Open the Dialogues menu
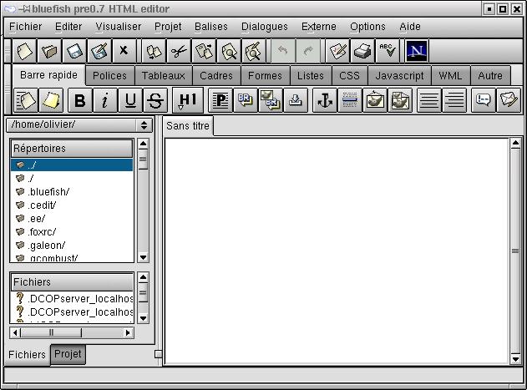The height and width of the screenshot is (390, 527). coord(264,27)
